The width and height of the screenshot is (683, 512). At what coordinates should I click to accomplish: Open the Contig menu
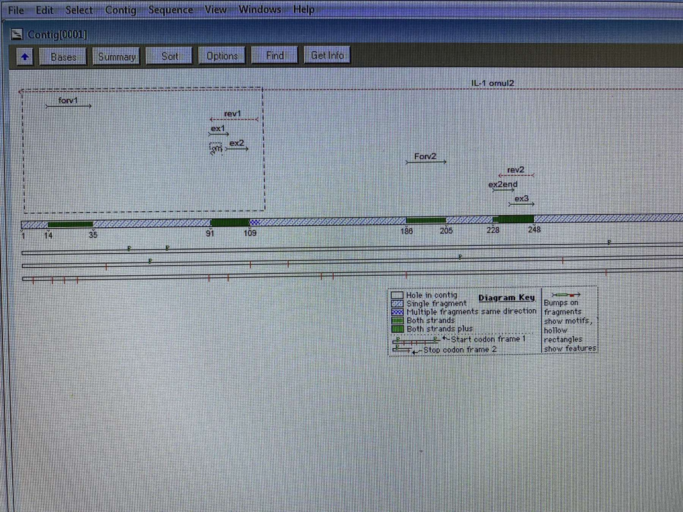(x=120, y=10)
